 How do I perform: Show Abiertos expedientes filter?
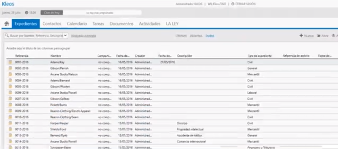coord(196,36)
